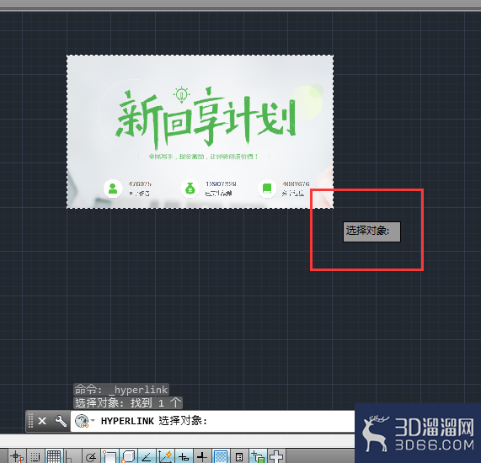Click the Selection Cycling status icon
Viewport: 481px width, 463px height.
258,456
